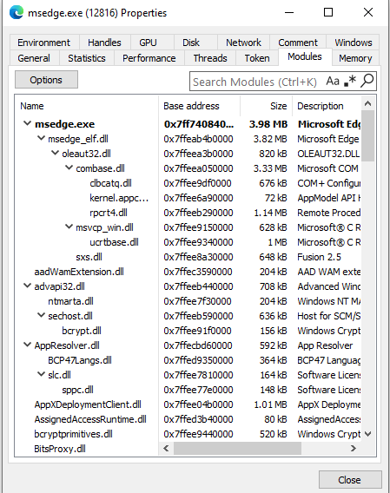Viewport: 390px width, 493px height.
Task: Click the Edge icon in title bar
Action: click(x=17, y=12)
